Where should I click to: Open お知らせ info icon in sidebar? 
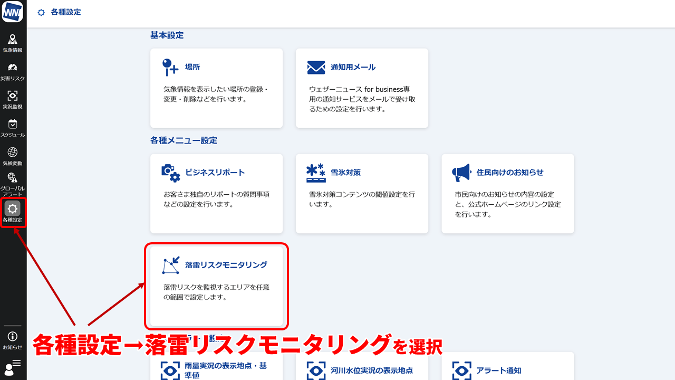(13, 340)
